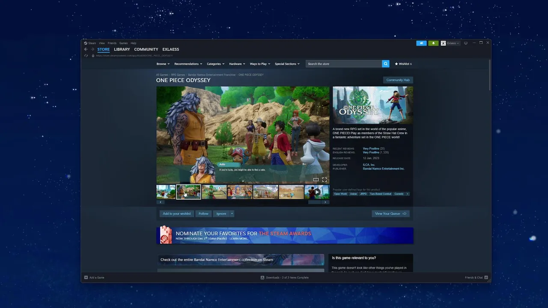Viewport: 548px width, 308px height.
Task: Click the Steam Awards nomination banner
Action: tap(285, 236)
